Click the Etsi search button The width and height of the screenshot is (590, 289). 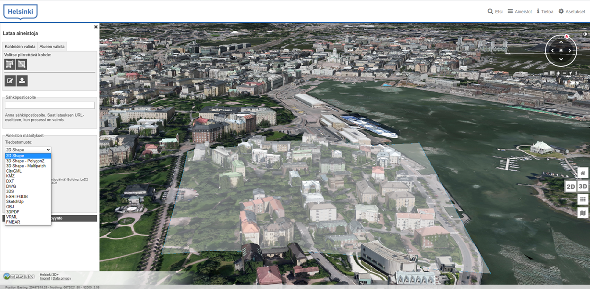pos(495,11)
